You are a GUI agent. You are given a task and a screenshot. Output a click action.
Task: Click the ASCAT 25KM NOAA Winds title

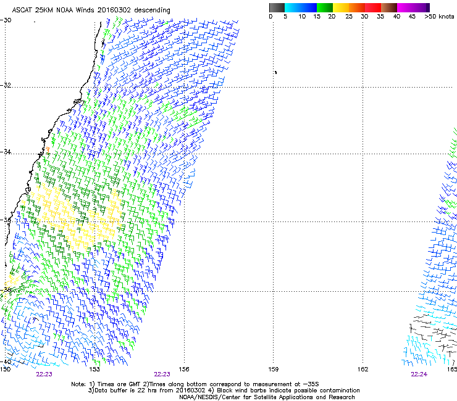(x=91, y=10)
